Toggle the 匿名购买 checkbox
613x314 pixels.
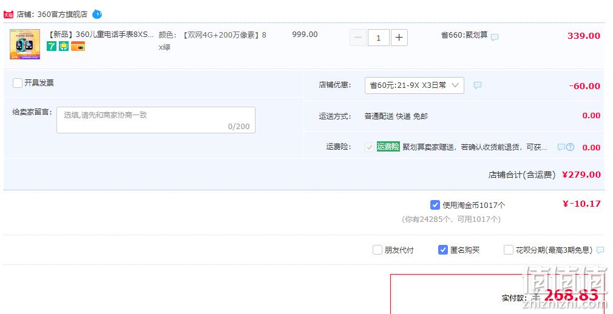[x=442, y=250]
